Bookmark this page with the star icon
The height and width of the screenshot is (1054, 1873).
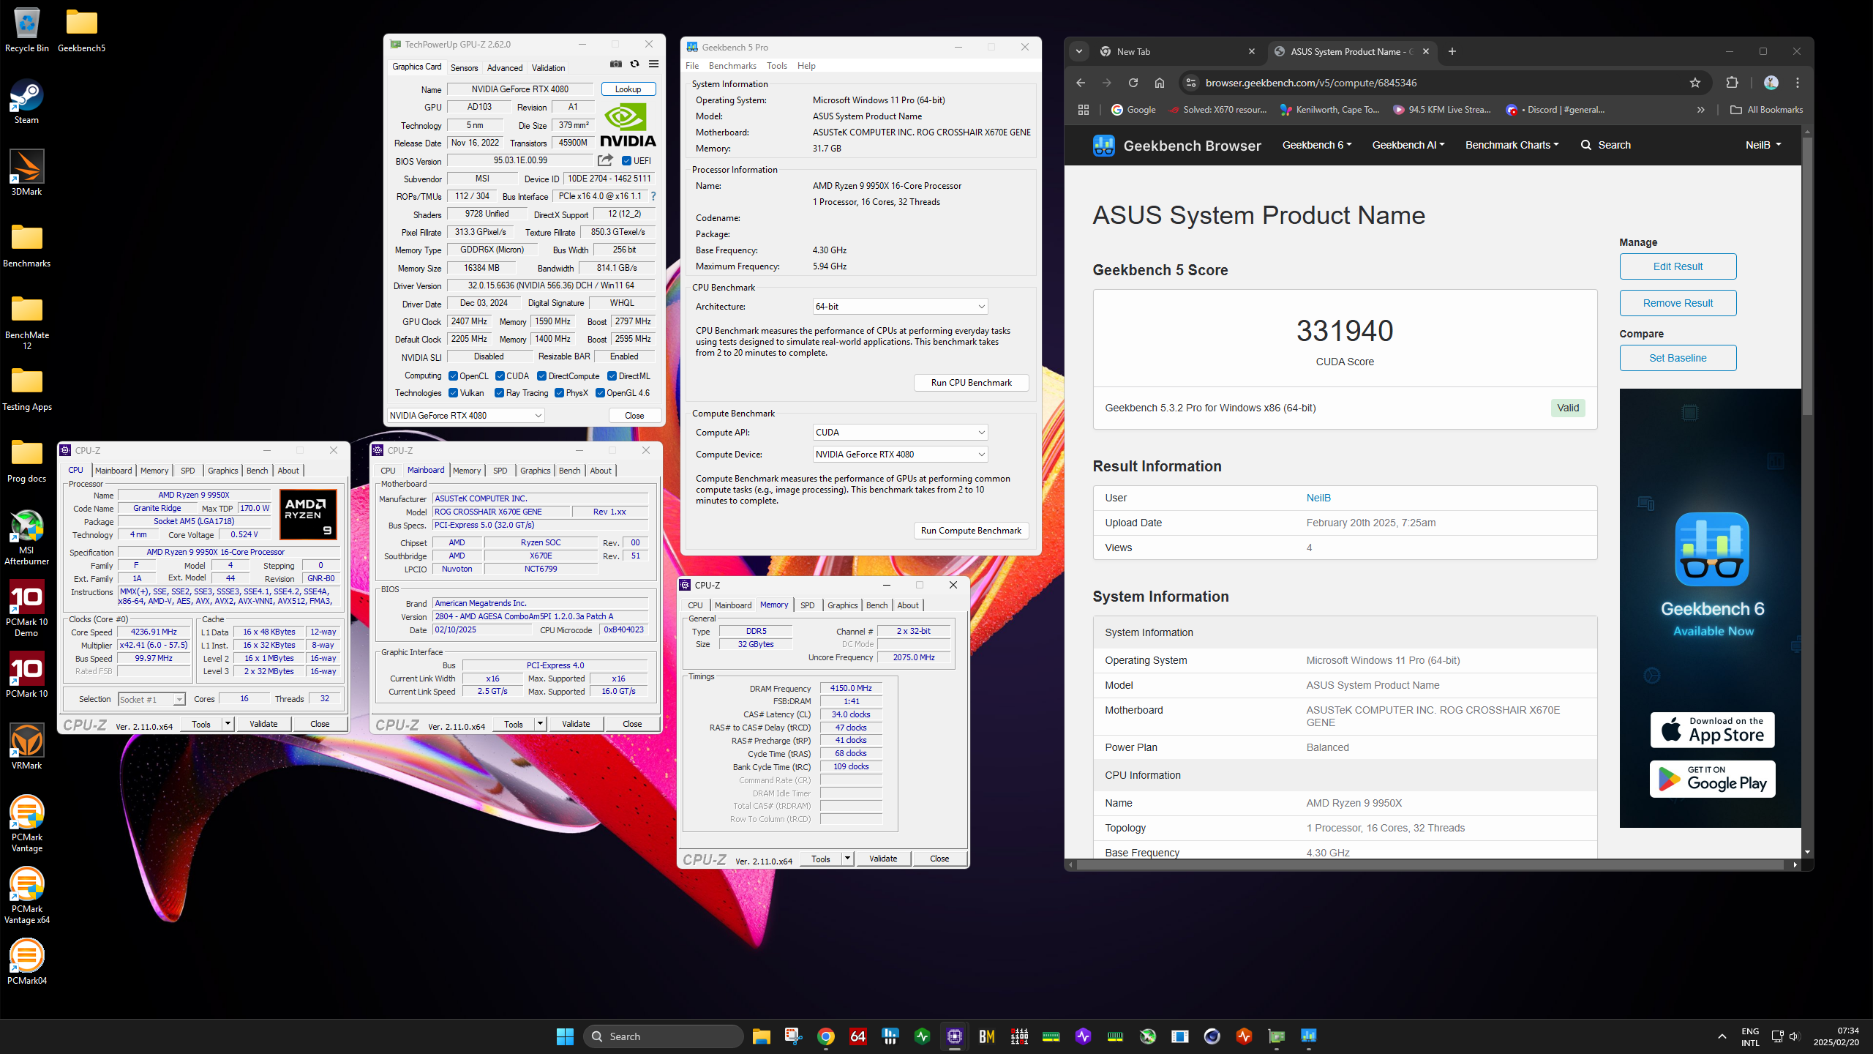point(1695,83)
